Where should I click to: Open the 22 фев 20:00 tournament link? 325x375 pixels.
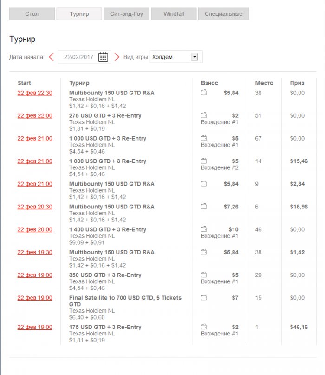(35, 229)
